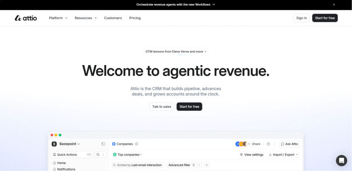Viewport: 352px width, 171px height.
Task: Open the new Workflows announcement link
Action: [x=175, y=4]
